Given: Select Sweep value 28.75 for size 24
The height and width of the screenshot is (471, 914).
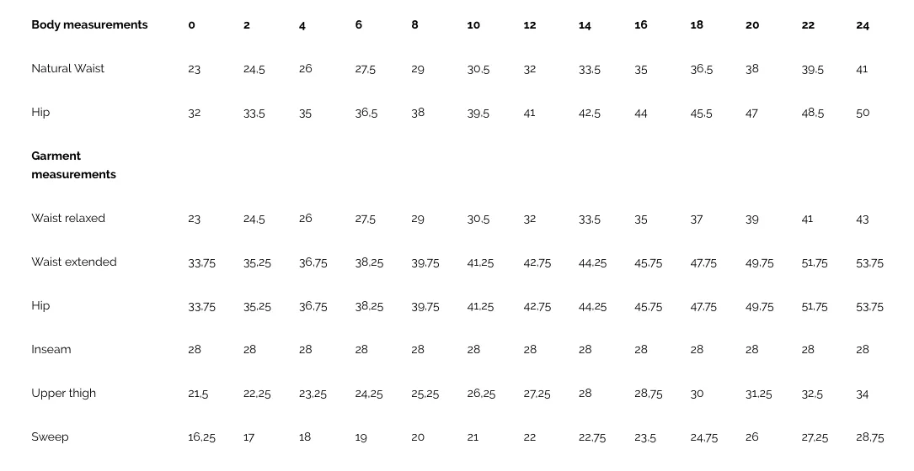Looking at the screenshot, I should click(869, 437).
